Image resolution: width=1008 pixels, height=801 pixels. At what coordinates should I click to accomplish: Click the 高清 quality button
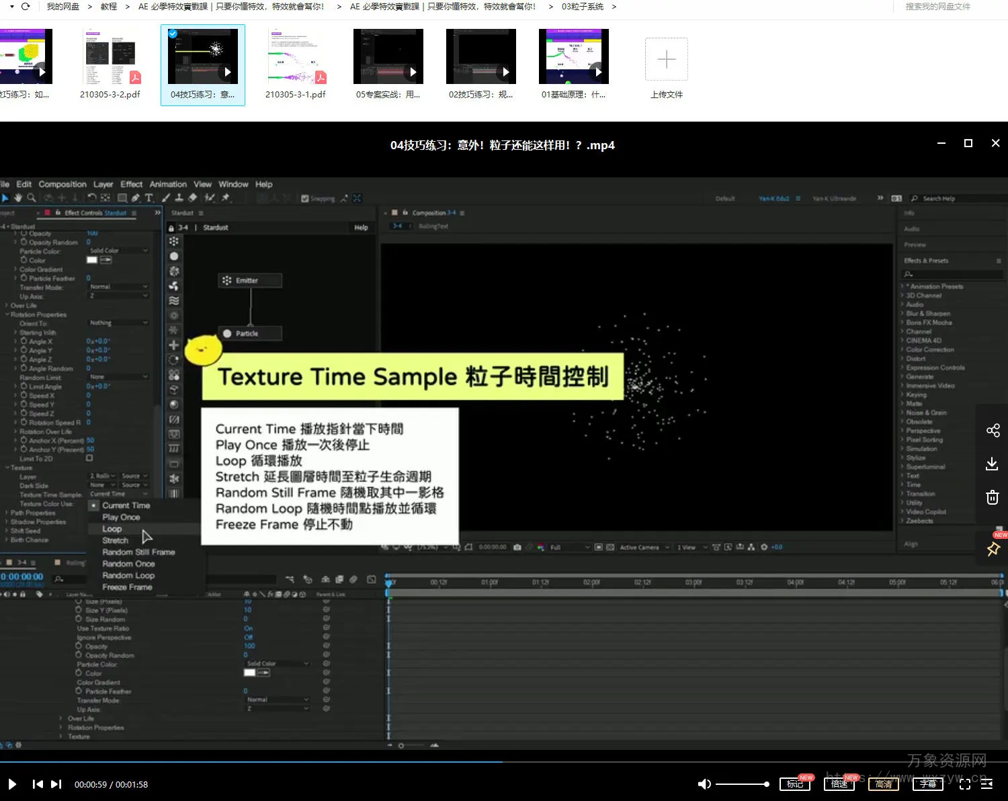pos(883,784)
